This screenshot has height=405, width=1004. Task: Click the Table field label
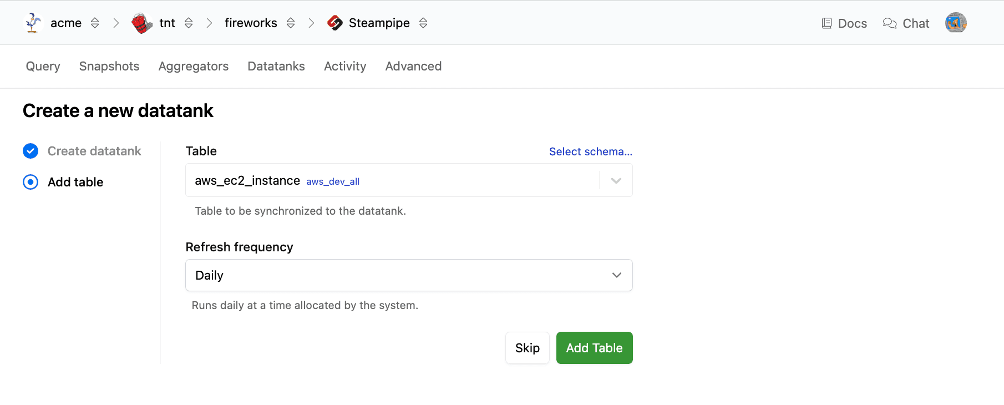coord(201,151)
